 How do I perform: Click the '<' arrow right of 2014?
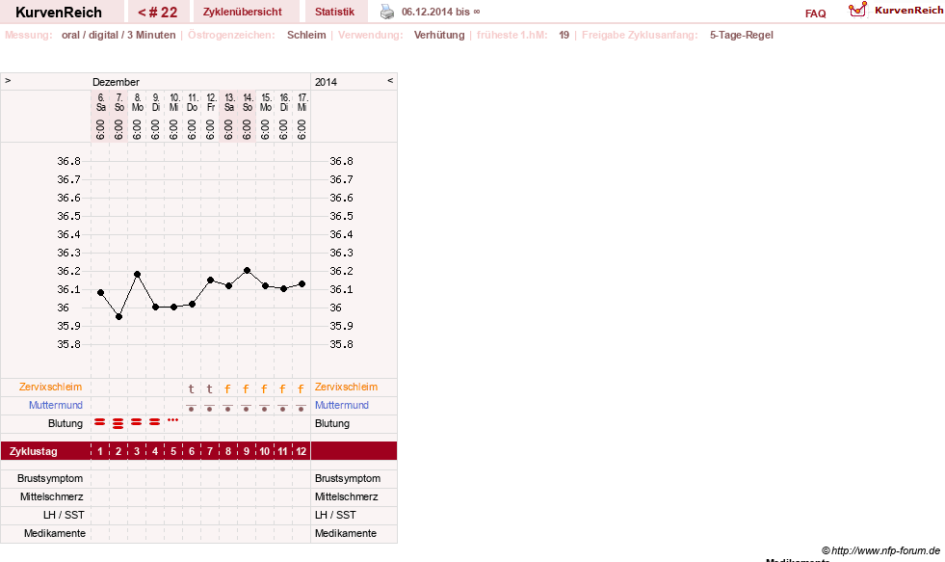tap(390, 80)
